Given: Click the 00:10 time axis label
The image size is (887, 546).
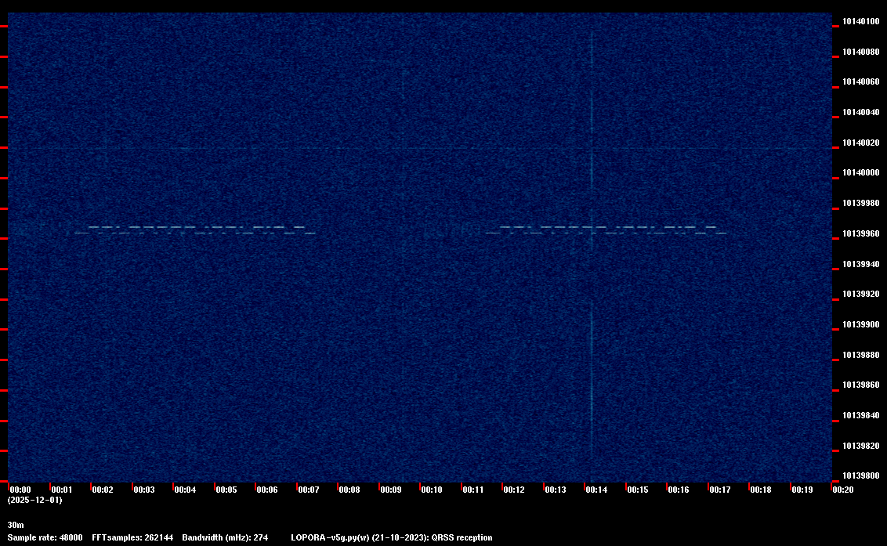Looking at the screenshot, I should click(432, 490).
